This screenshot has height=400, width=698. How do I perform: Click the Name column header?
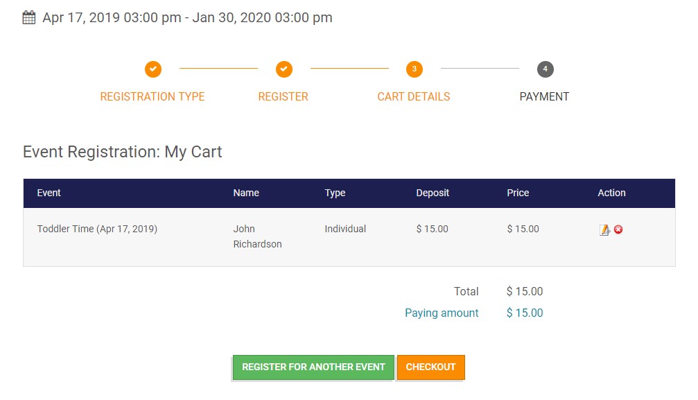pos(246,193)
